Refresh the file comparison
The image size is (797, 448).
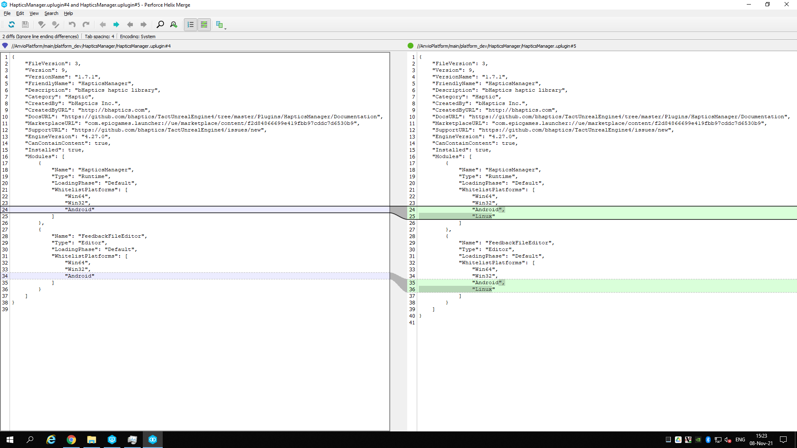tap(11, 24)
